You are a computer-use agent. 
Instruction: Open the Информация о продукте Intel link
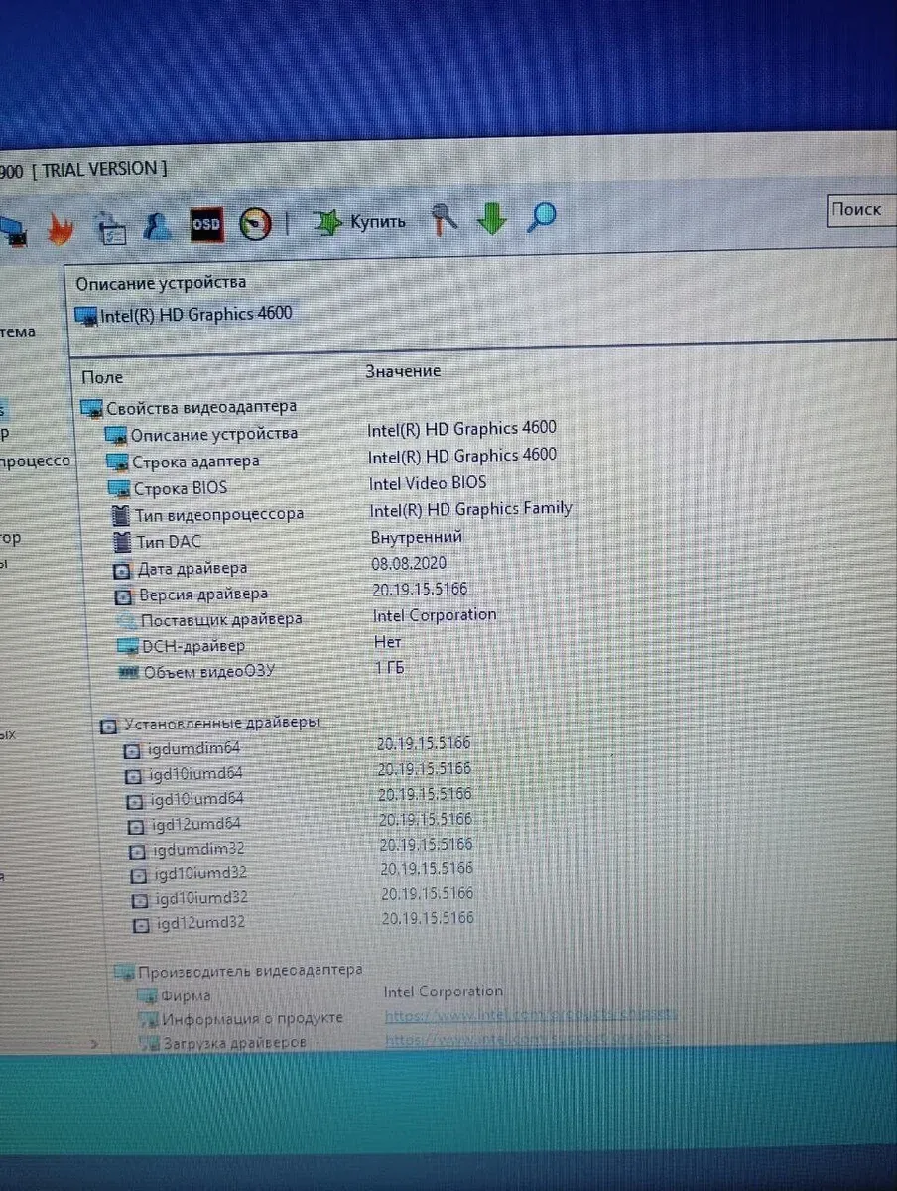click(530, 1015)
